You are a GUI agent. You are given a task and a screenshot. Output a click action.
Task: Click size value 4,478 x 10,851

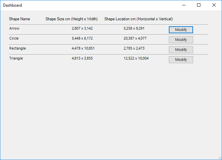tap(83, 48)
